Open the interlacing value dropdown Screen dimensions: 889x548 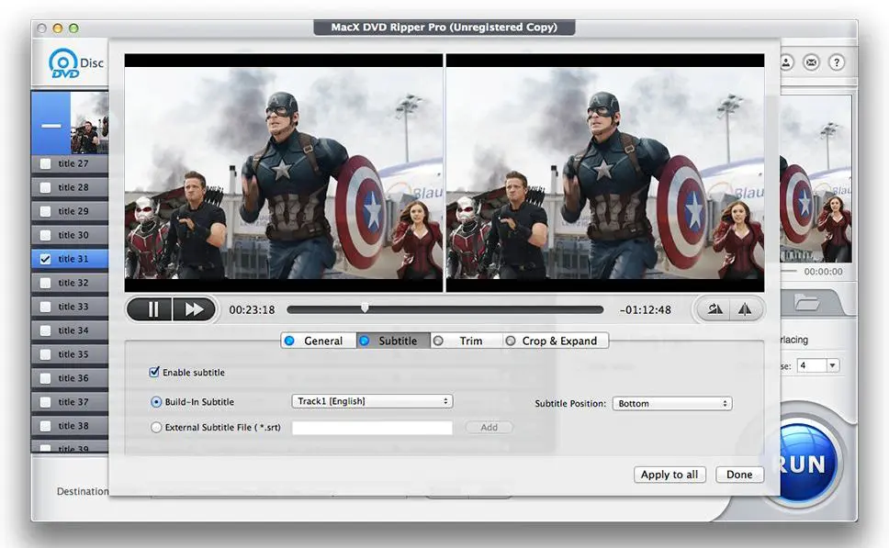(x=816, y=364)
